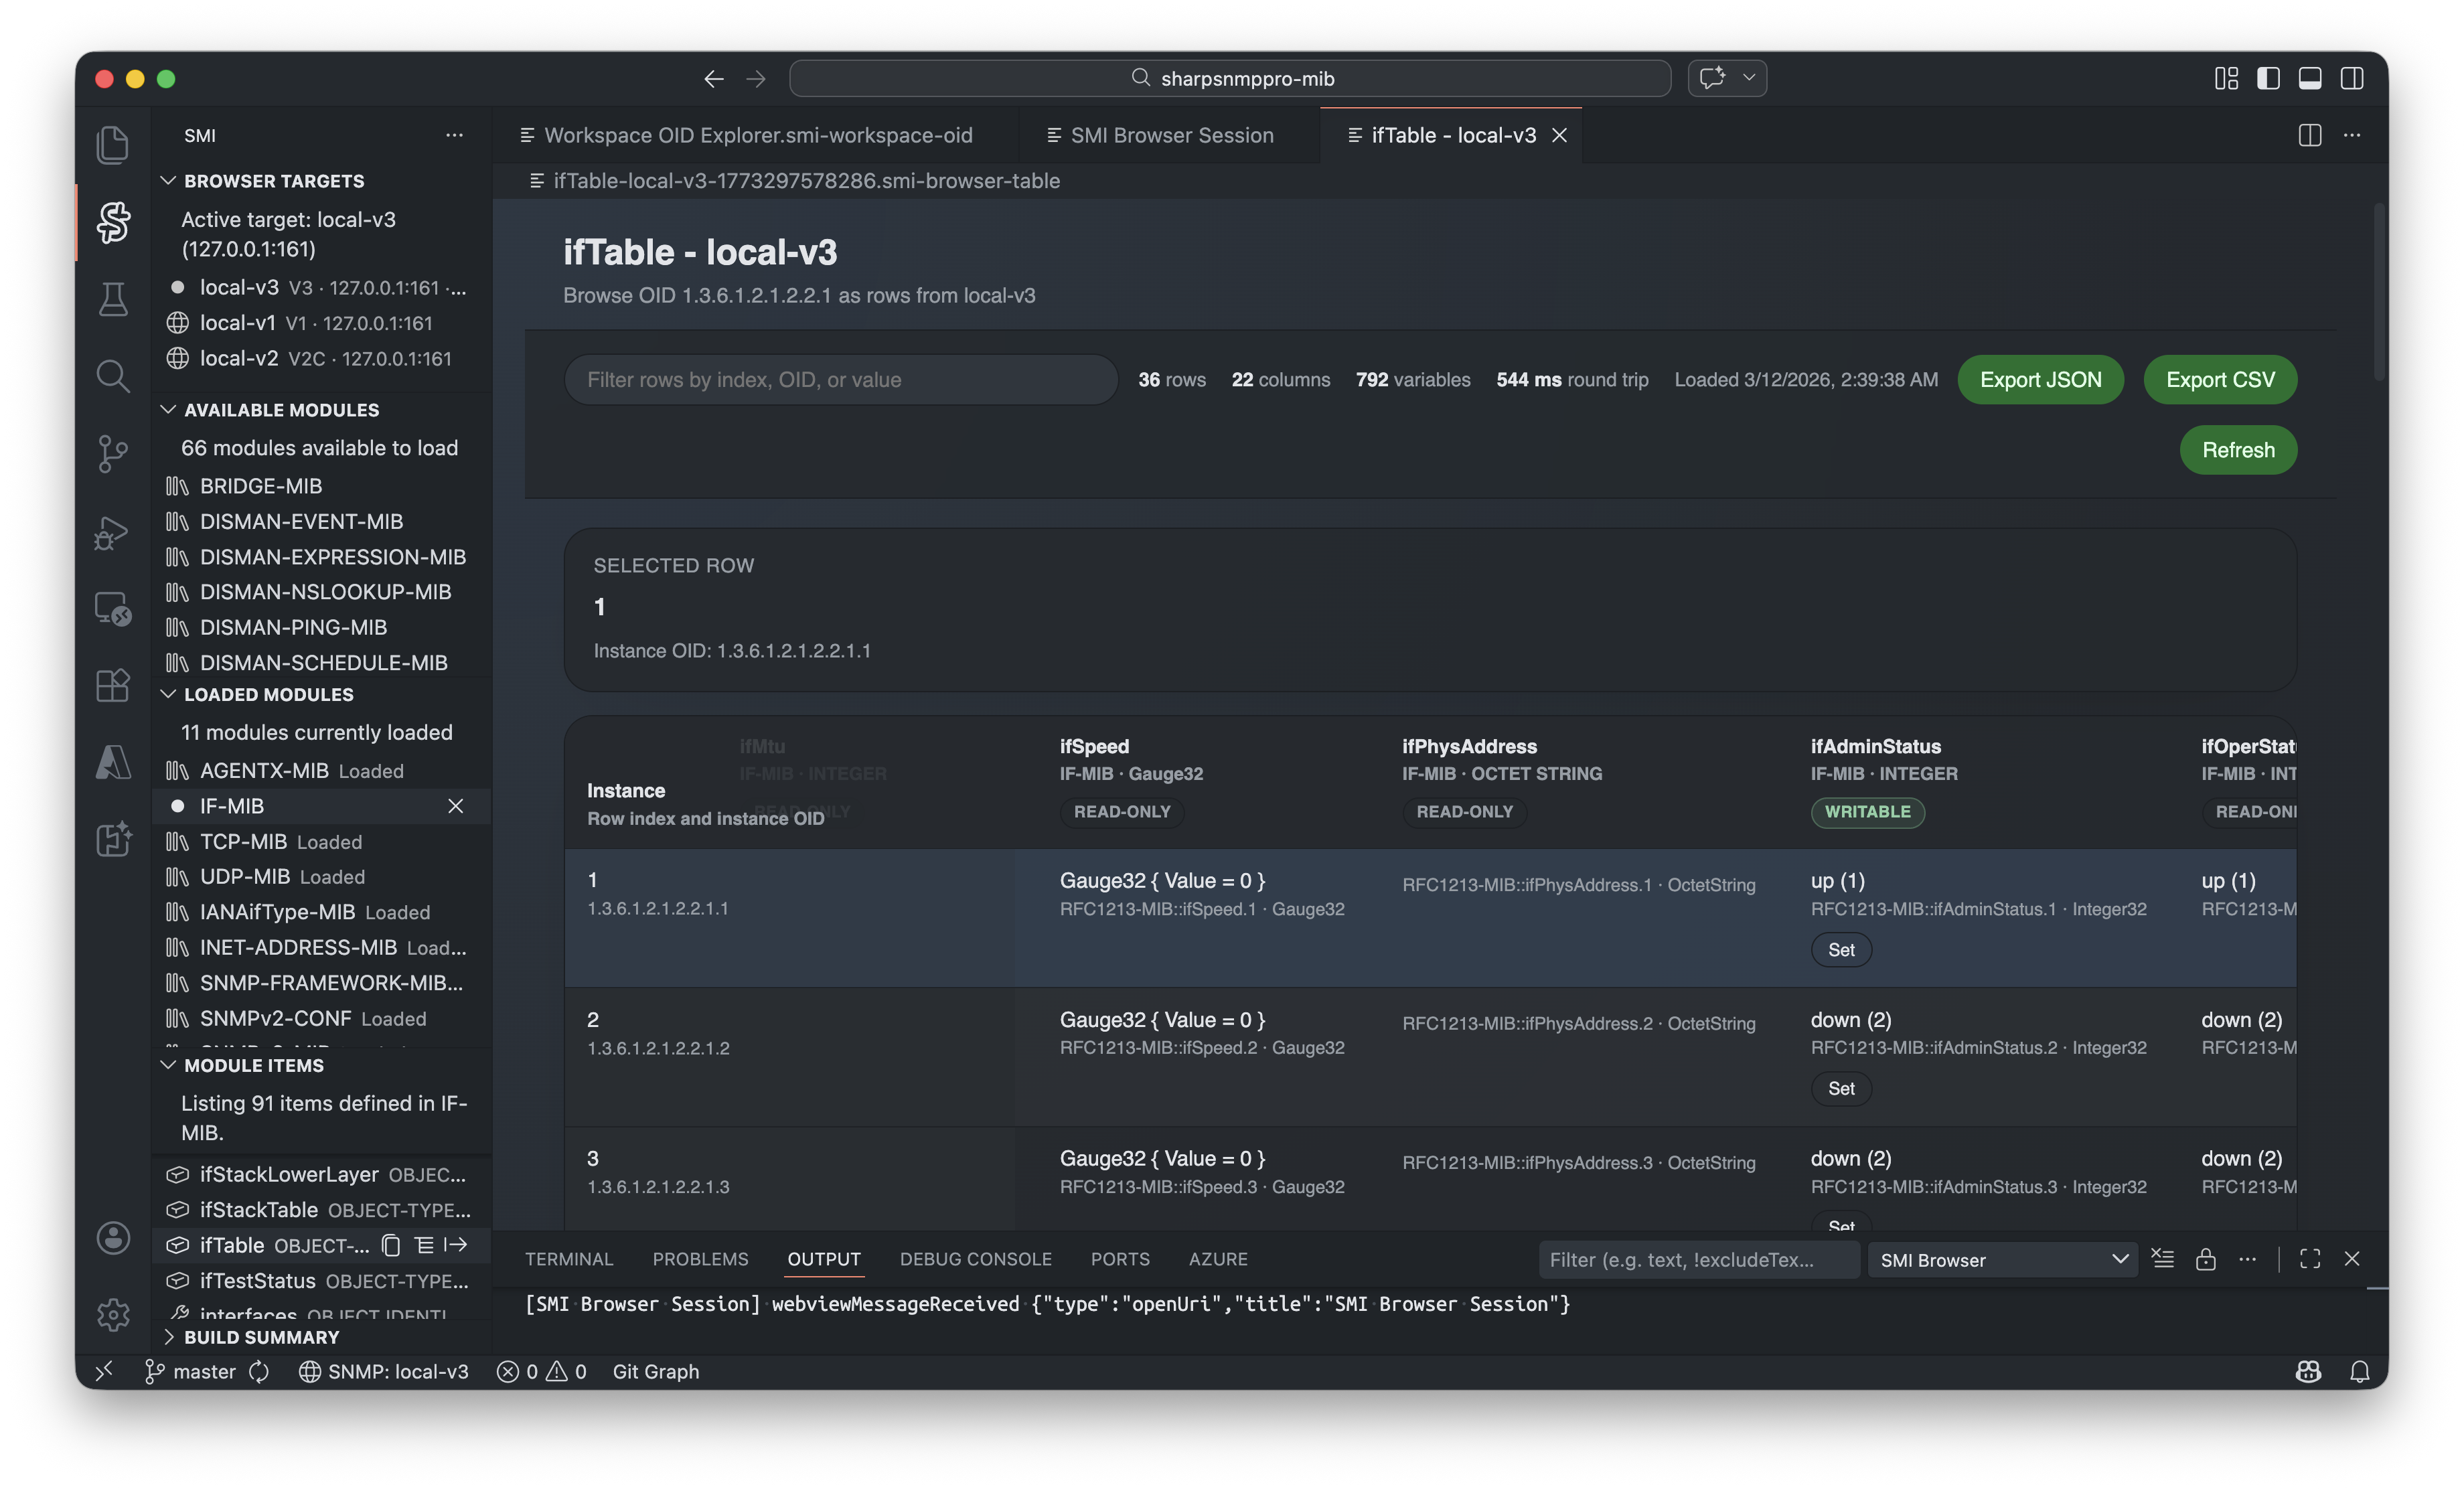The image size is (2464, 1489).
Task: Open Source Control view icon
Action: (x=113, y=454)
